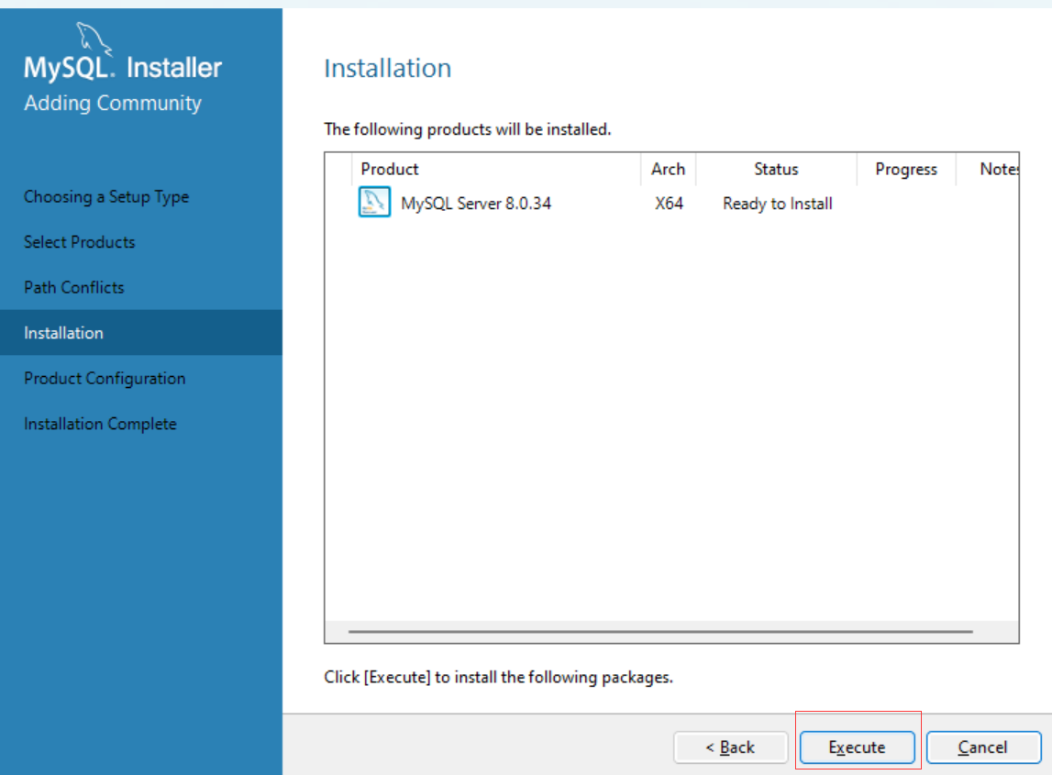
Task: Click the Ready to Install status
Action: pos(778,204)
